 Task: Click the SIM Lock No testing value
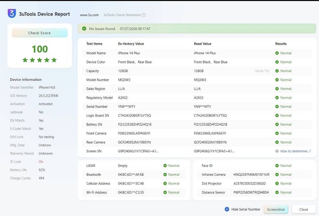coord(46,137)
